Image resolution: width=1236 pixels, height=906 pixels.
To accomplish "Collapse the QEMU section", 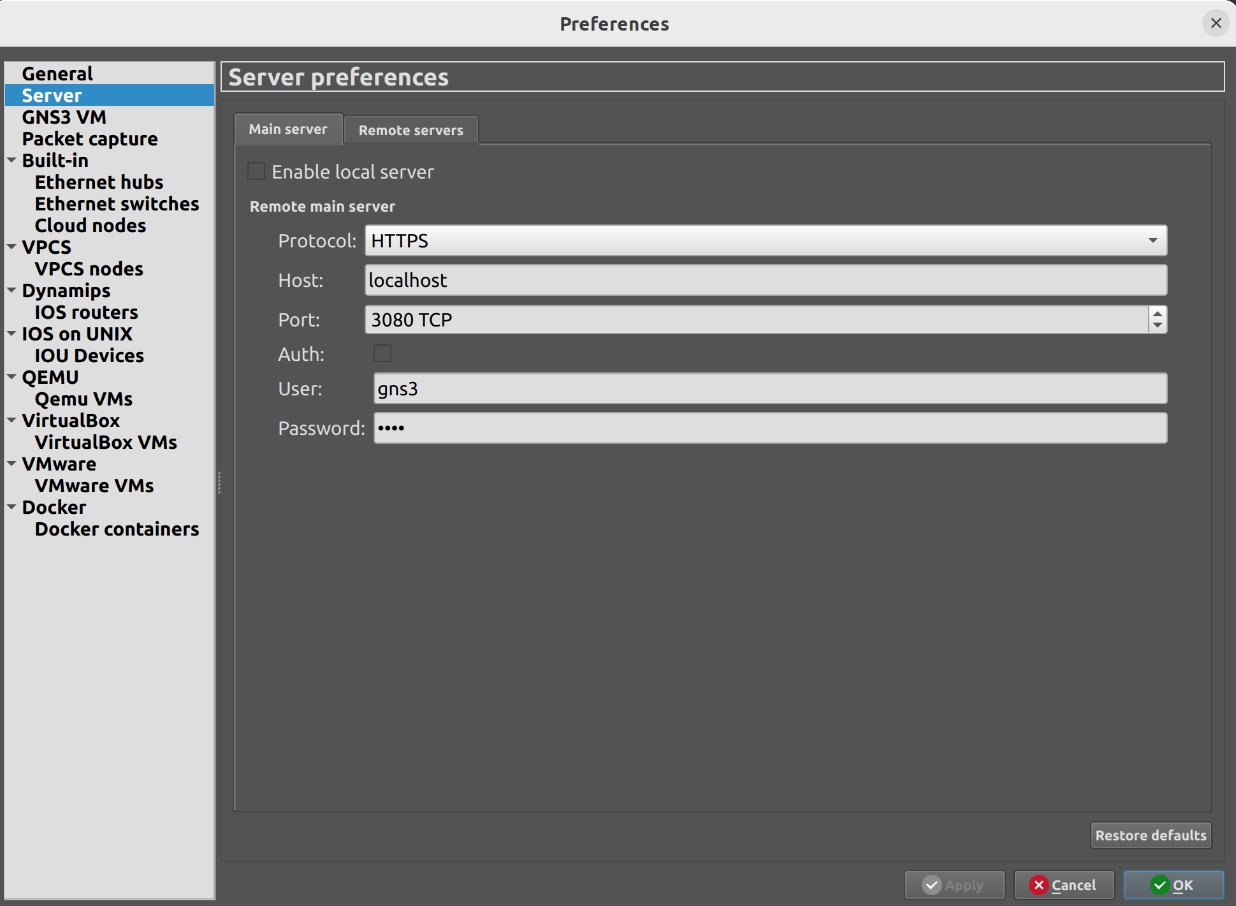I will [x=10, y=377].
